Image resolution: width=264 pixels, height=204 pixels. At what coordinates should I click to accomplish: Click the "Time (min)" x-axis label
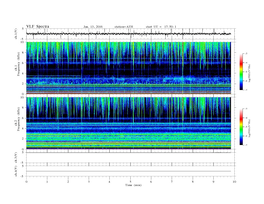133,185
